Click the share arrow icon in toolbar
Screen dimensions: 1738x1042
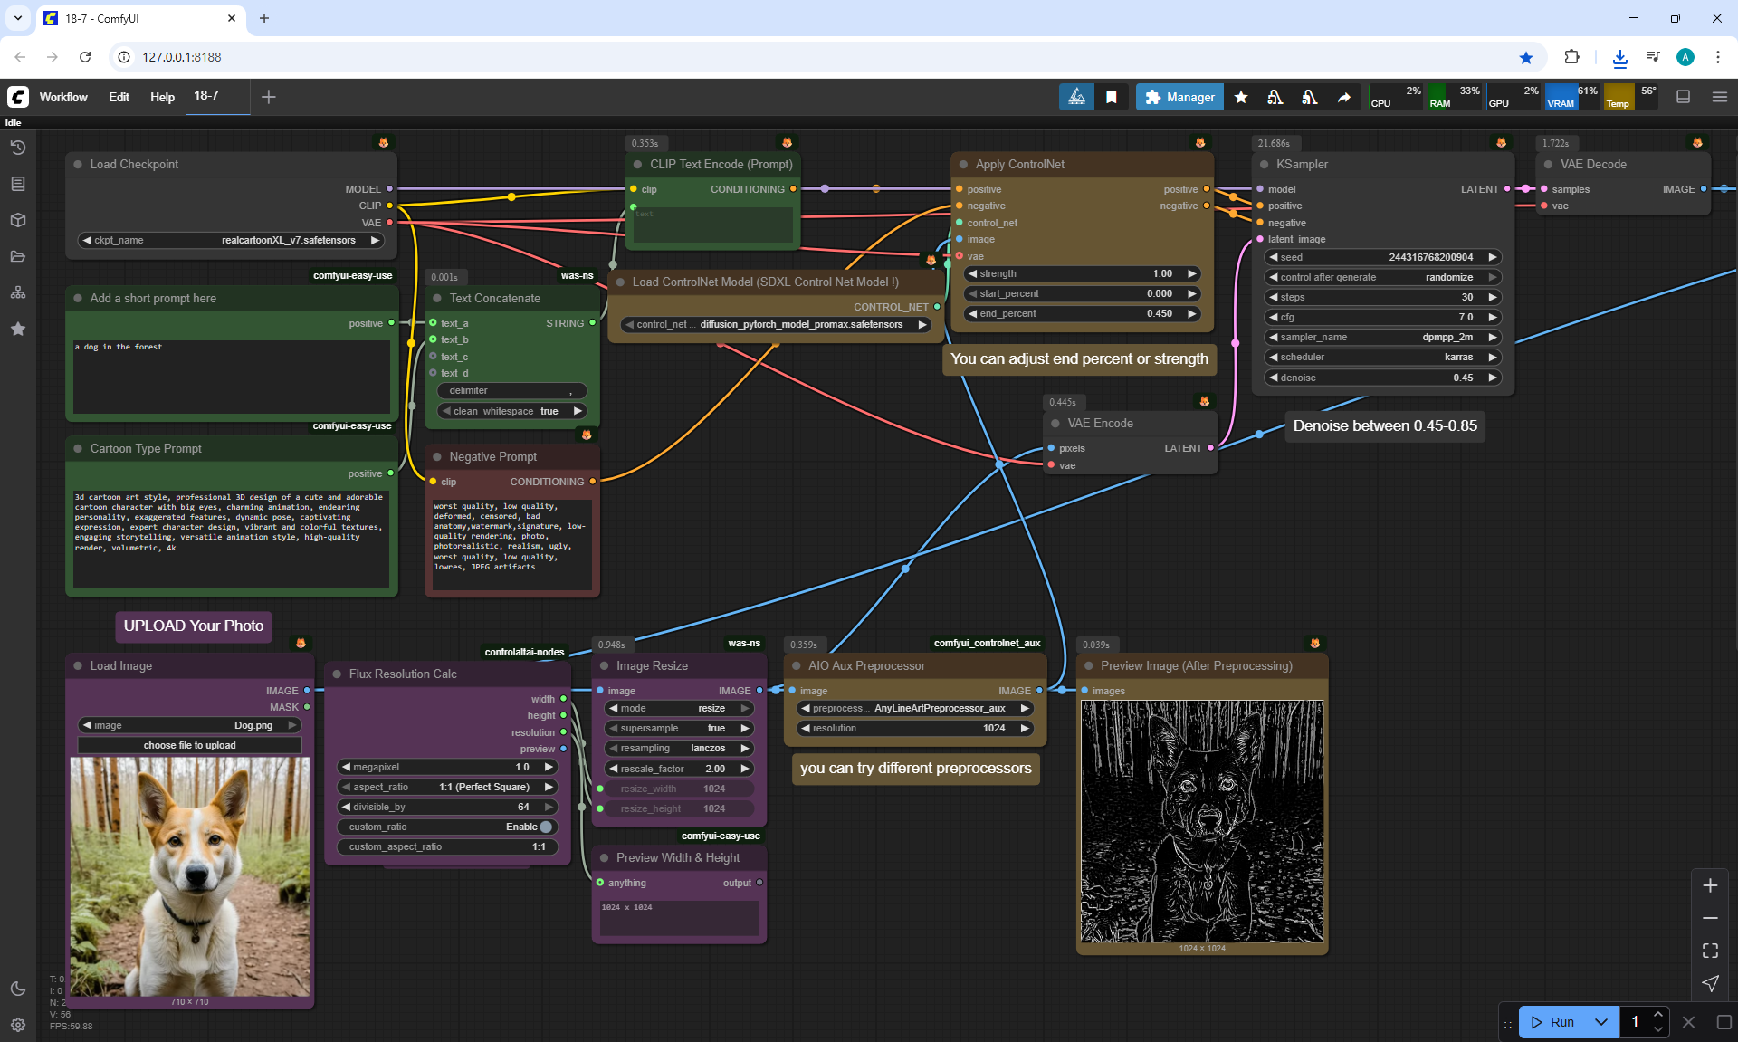pyautogui.click(x=1344, y=97)
